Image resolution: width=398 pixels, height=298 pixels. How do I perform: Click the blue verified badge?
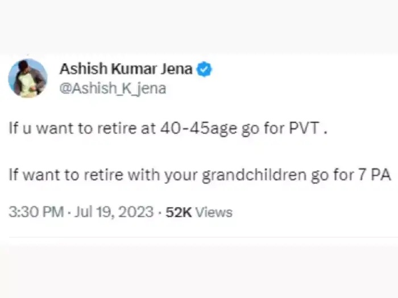point(205,70)
